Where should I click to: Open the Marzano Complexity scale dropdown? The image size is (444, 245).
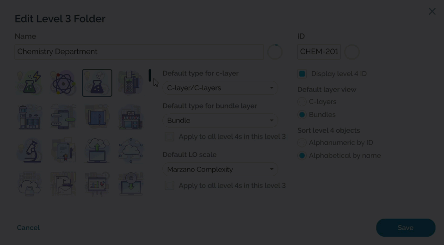[x=220, y=170]
